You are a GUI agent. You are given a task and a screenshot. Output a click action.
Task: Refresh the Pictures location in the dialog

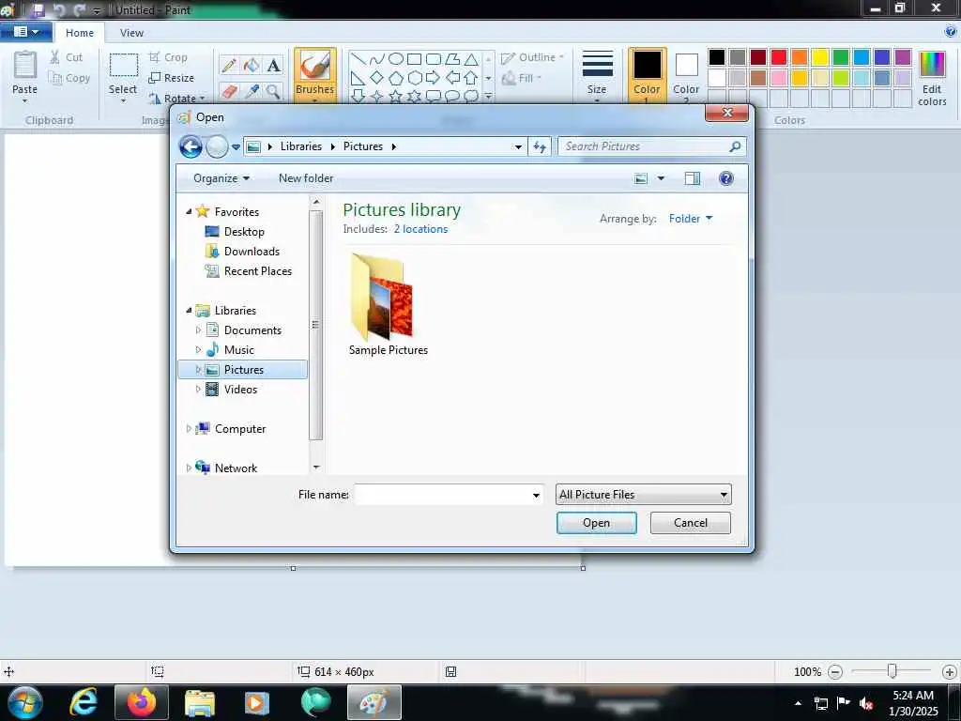(540, 146)
